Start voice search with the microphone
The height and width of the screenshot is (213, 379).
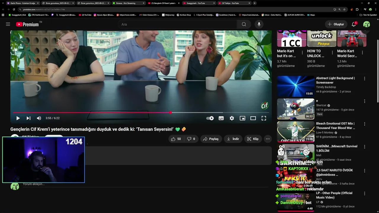click(x=259, y=24)
